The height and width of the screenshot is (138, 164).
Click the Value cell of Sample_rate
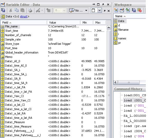click(x=50, y=39)
